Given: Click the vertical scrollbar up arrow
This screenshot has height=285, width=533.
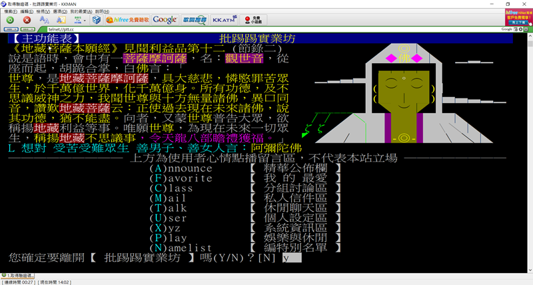Looking at the screenshot, I should click(530, 36).
